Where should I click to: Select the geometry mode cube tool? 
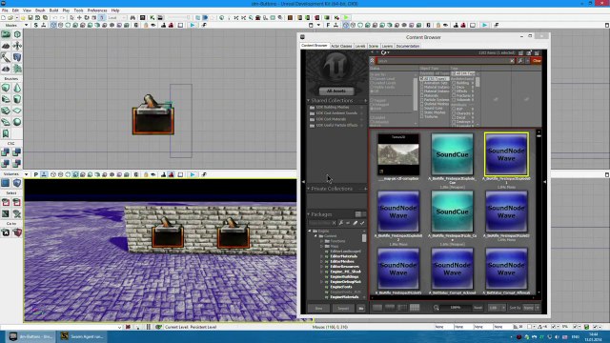click(x=17, y=34)
